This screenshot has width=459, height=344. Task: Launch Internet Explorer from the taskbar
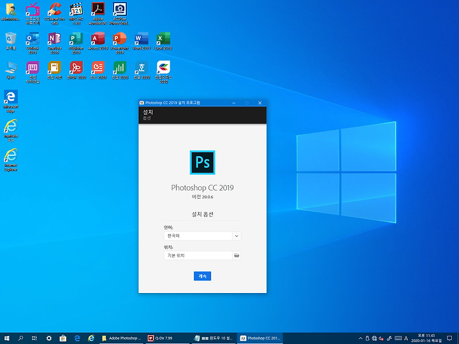point(91,338)
